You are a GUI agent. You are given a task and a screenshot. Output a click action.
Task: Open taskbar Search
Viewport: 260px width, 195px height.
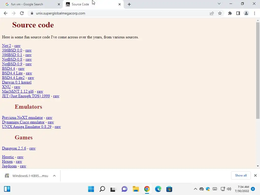coord(102,189)
